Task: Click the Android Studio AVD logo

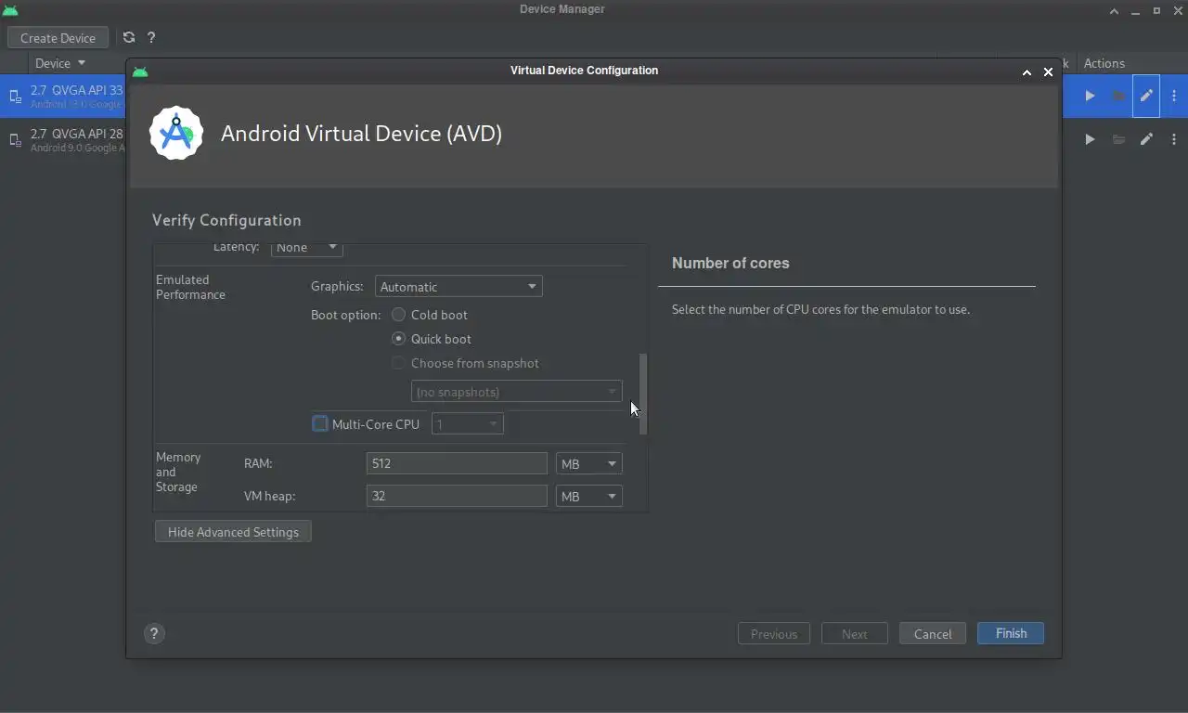Action: click(x=176, y=133)
